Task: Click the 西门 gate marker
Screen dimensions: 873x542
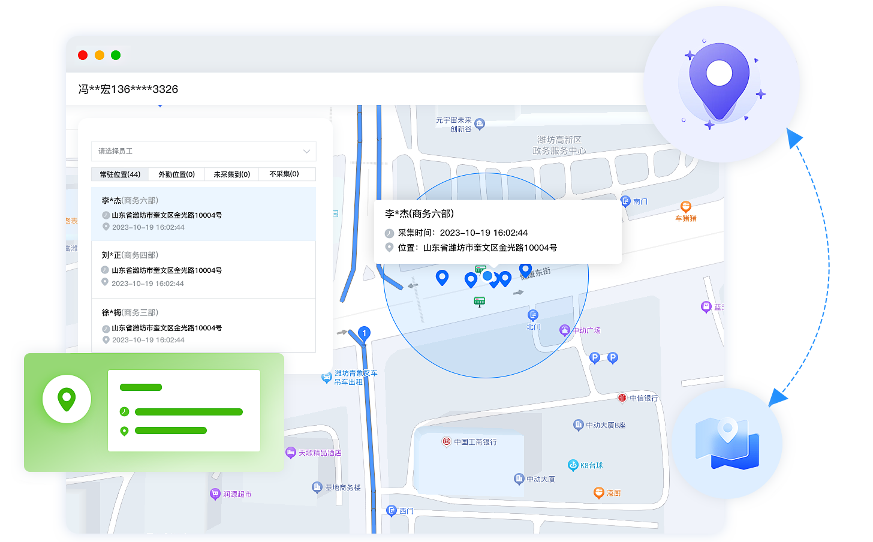Action: (x=392, y=511)
